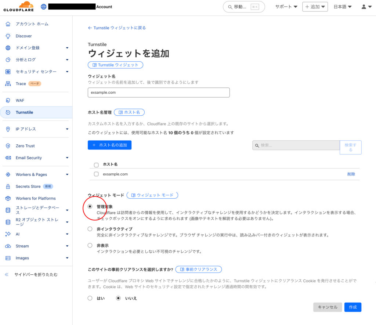376x325 pixels.
Task: Click the Workers & Pages icon
Action: (8, 174)
